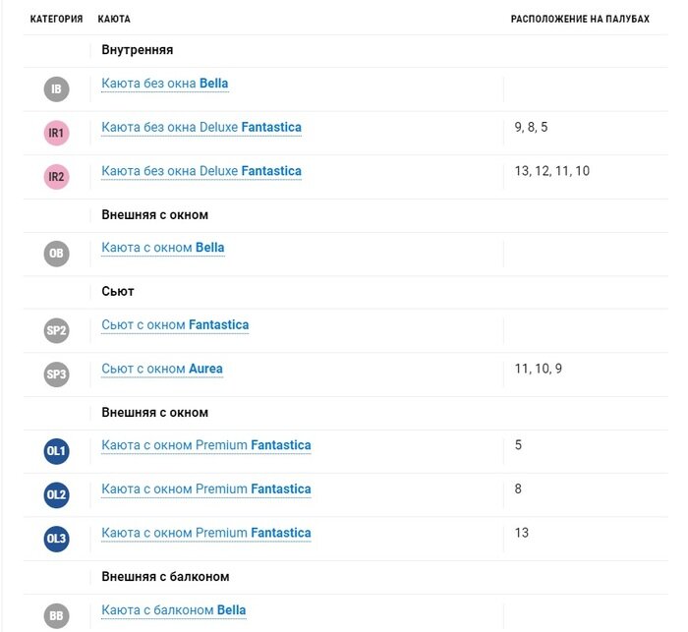Screen dimensions: 688x632
Task: Open the 'Каюта без окна Bella' link
Action: click(x=164, y=84)
